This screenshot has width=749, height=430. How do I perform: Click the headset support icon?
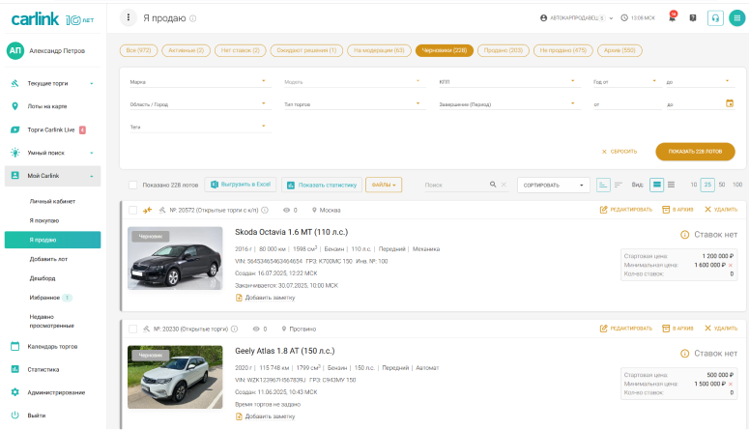[x=715, y=18]
